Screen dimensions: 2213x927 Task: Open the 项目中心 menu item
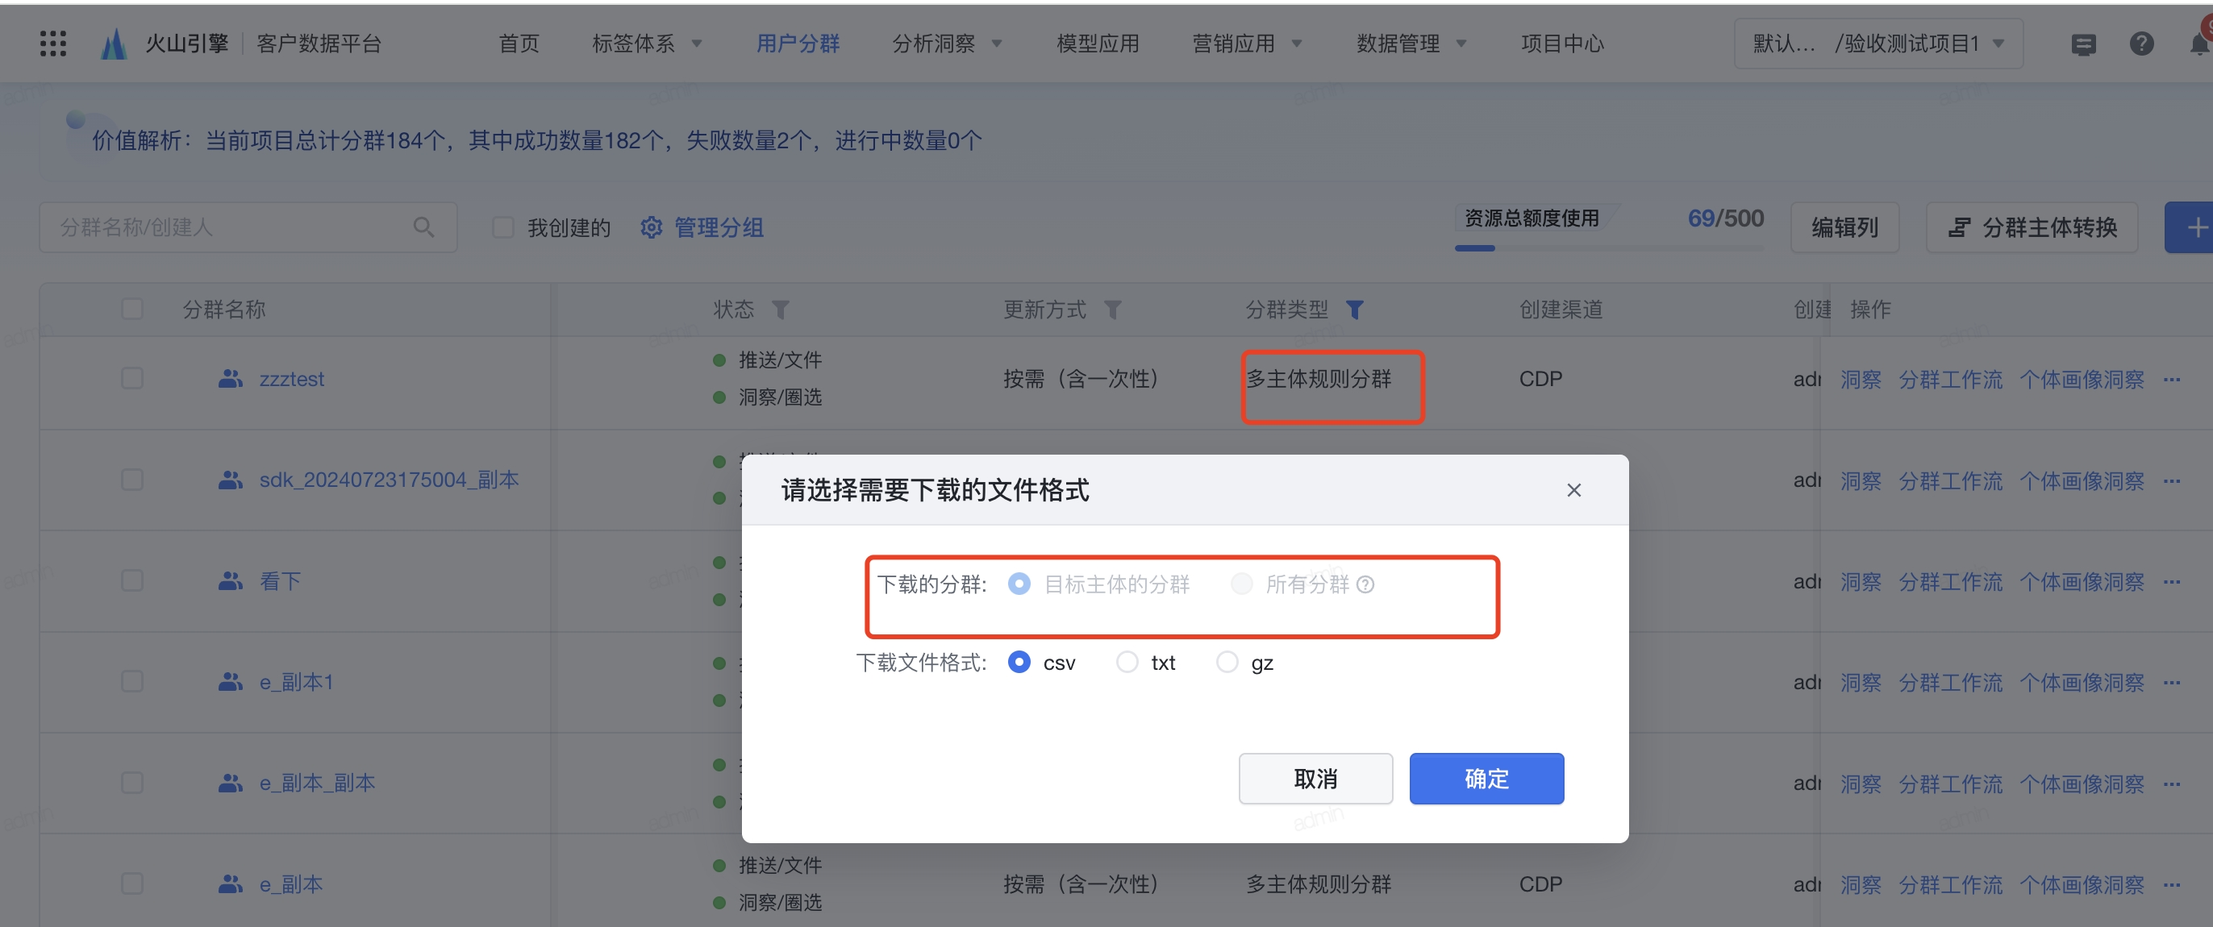point(1562,44)
